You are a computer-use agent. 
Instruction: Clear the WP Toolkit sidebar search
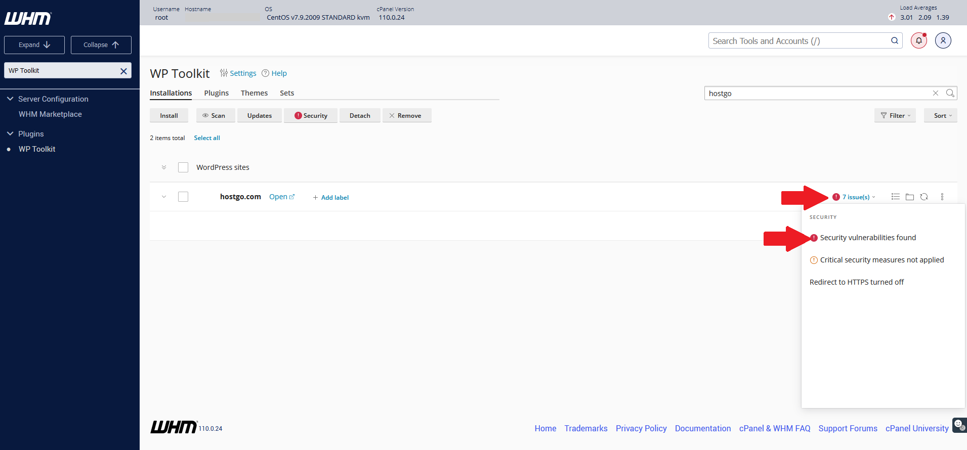point(123,71)
